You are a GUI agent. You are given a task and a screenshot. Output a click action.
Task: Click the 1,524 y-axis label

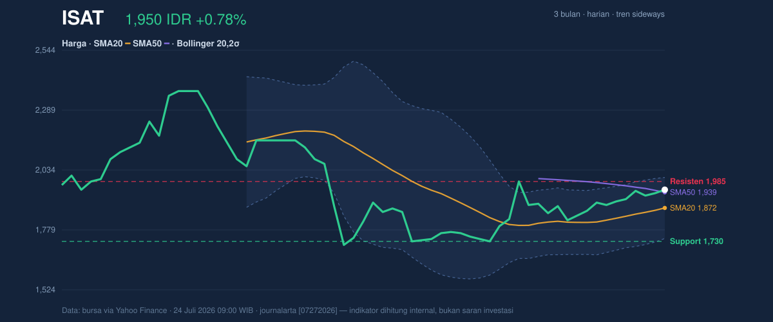(x=44, y=290)
